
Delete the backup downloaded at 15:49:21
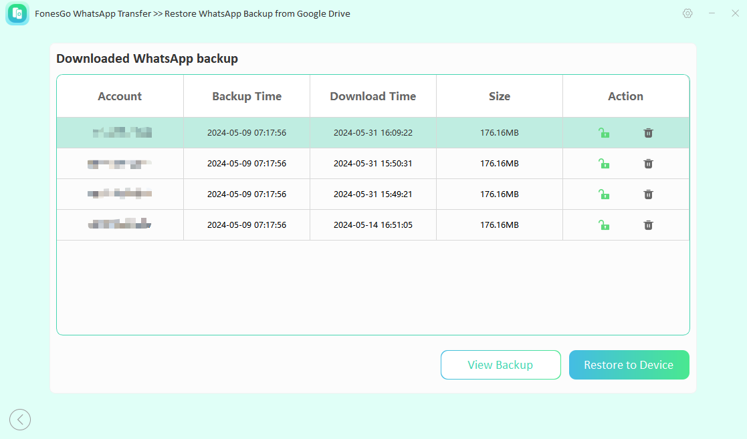click(x=648, y=194)
